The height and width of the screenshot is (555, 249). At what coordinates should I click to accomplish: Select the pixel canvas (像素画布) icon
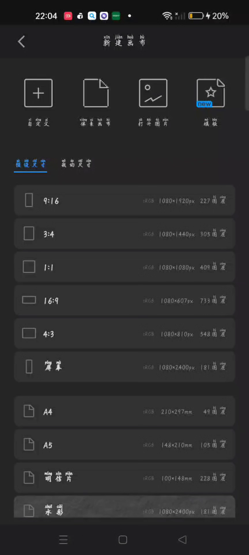click(x=96, y=93)
